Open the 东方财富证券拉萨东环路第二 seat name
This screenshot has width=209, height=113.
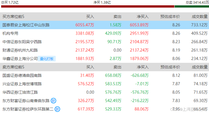pos(28,109)
